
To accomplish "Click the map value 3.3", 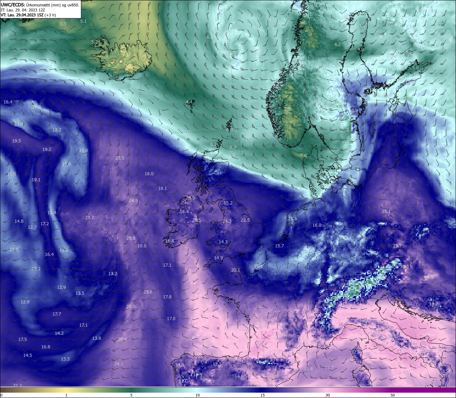I will [63, 24].
